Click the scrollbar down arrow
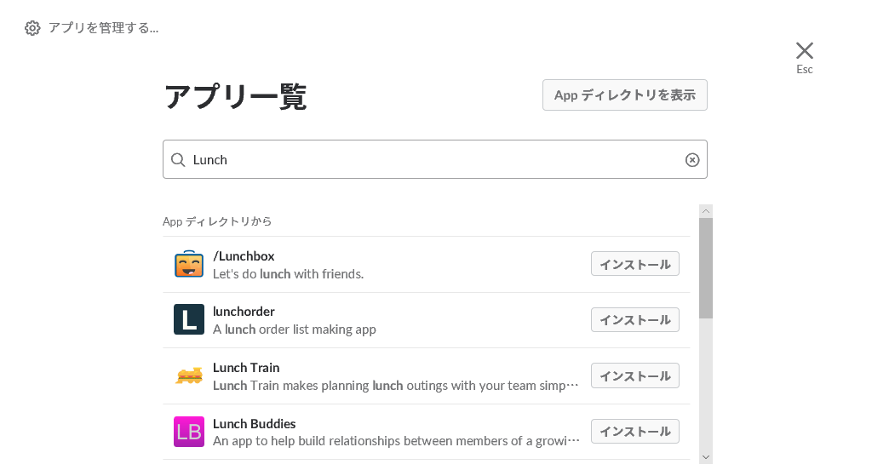Image resolution: width=872 pixels, height=470 pixels. pos(706,457)
